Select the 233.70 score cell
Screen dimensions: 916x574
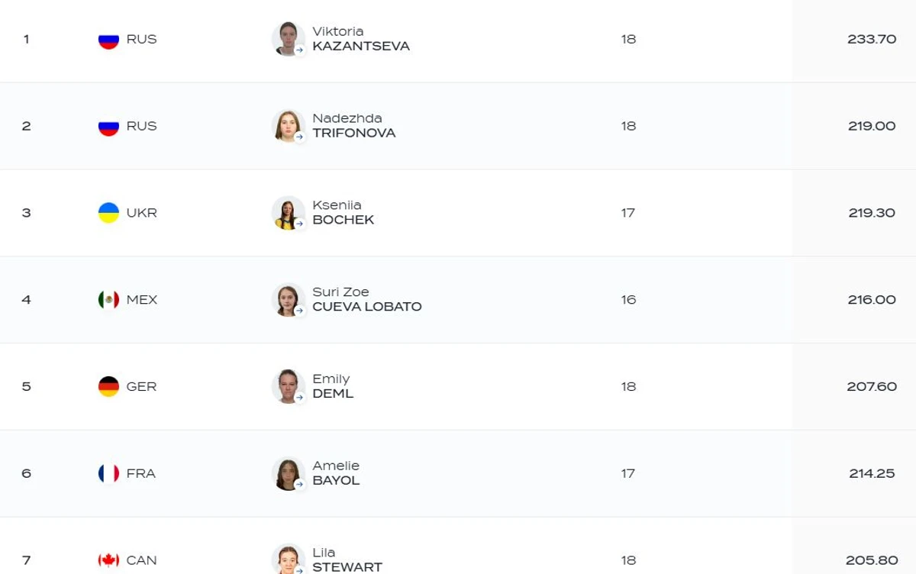pyautogui.click(x=872, y=39)
